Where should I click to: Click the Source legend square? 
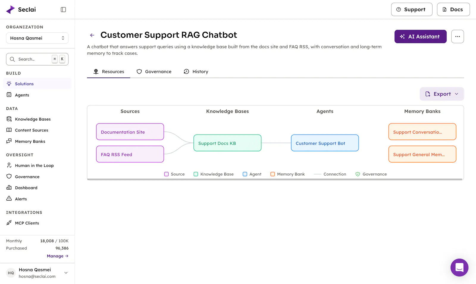point(167,174)
